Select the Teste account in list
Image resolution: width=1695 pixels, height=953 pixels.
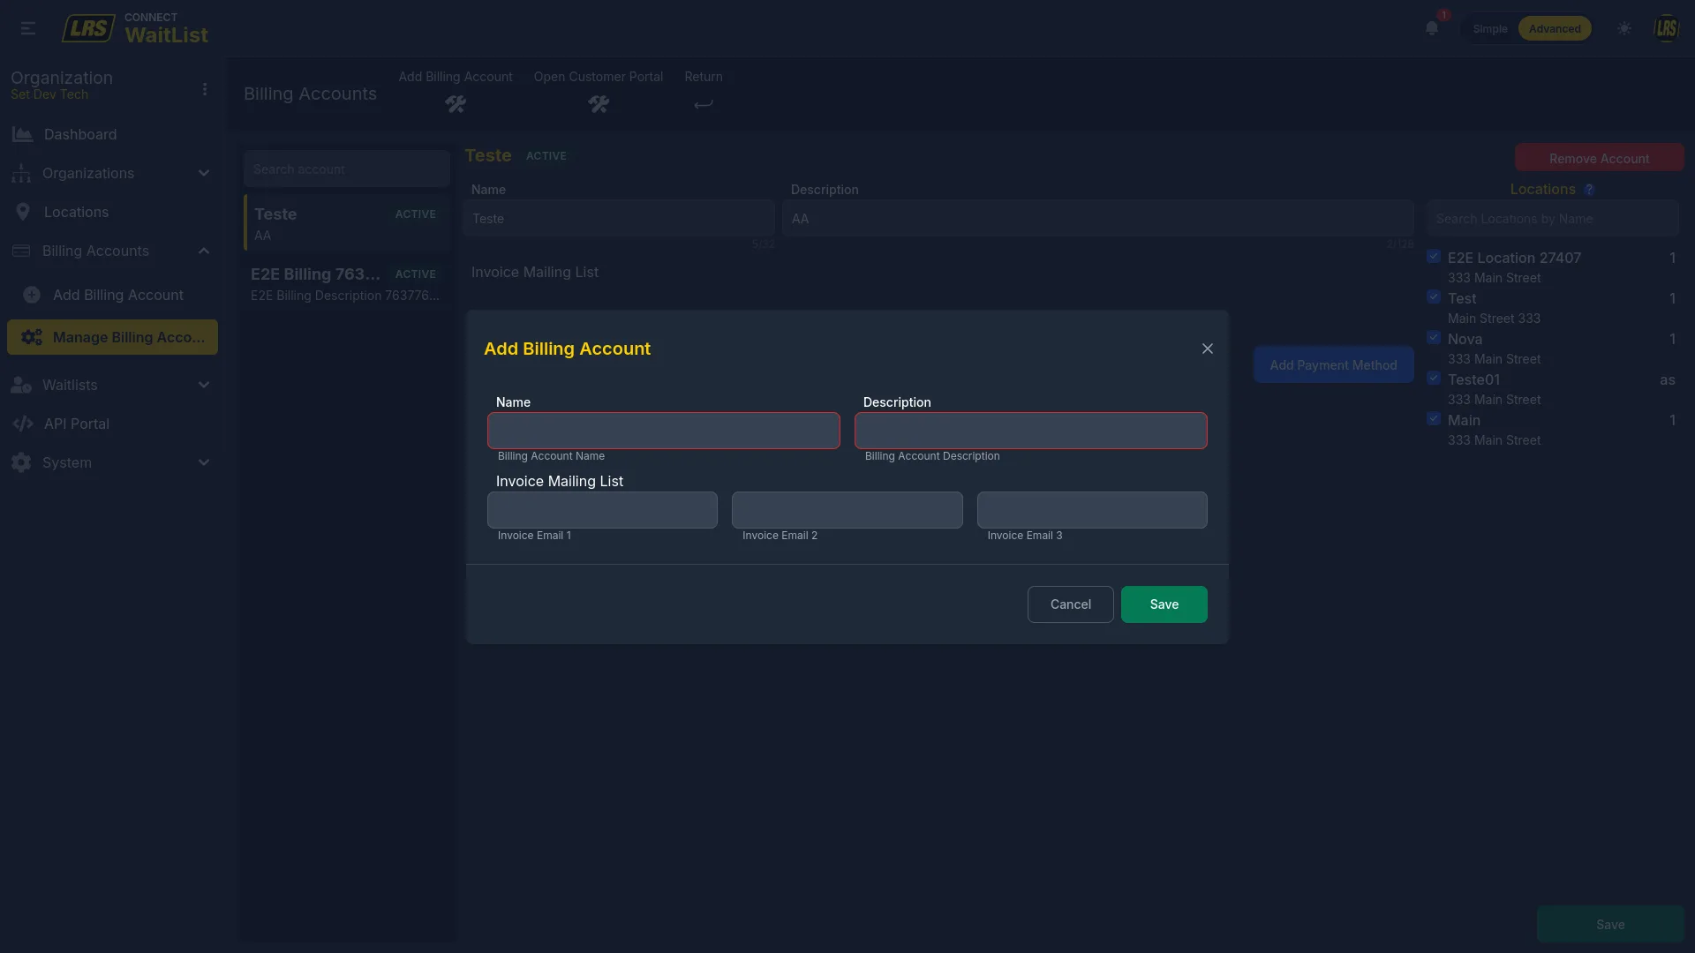(347, 223)
